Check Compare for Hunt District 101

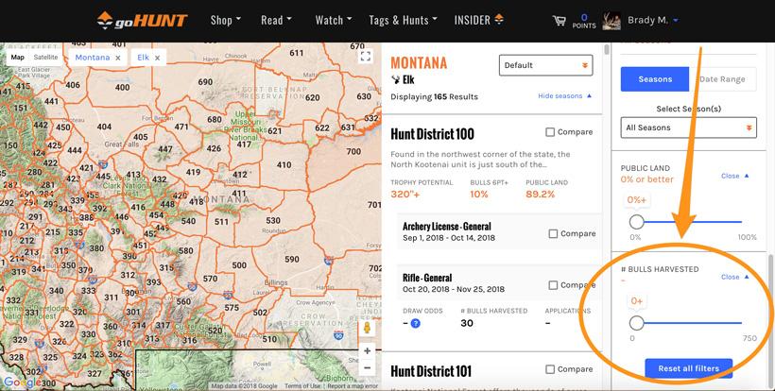[x=551, y=369]
